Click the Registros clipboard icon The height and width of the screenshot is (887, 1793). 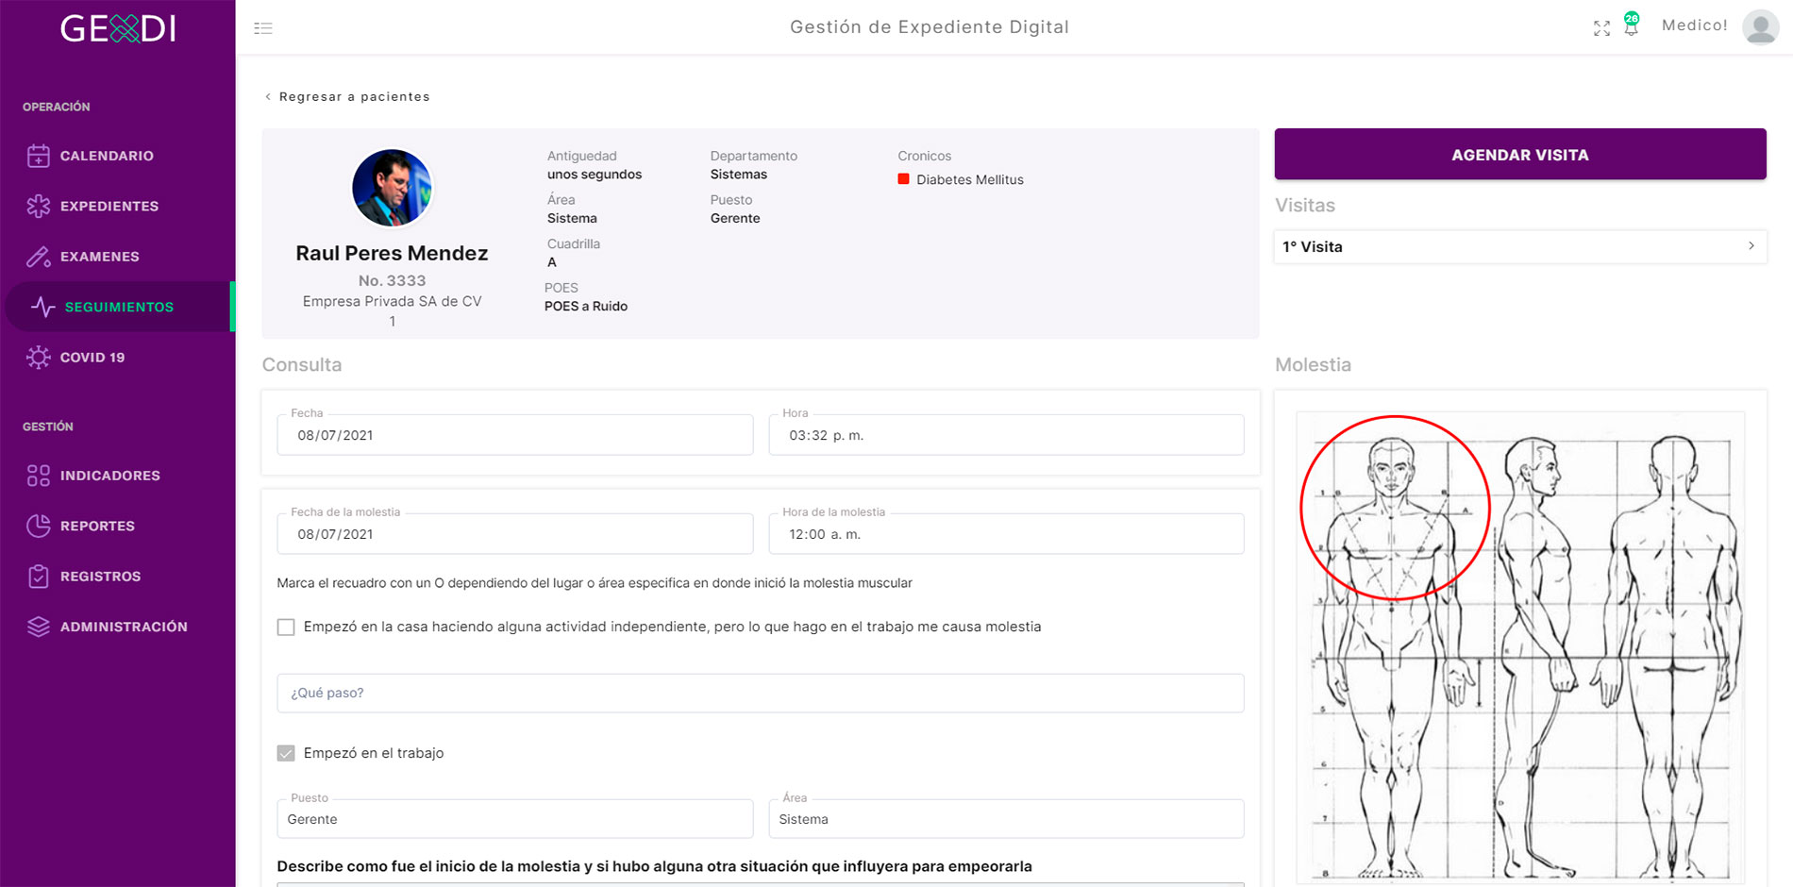pos(39,576)
